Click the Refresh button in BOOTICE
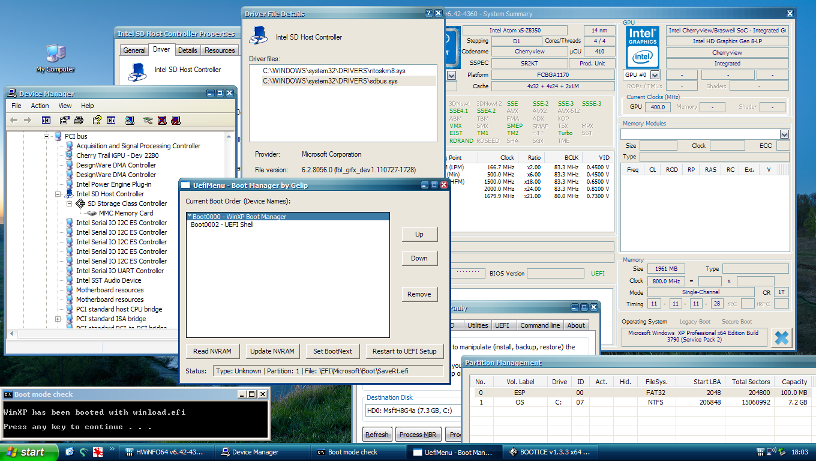Image resolution: width=816 pixels, height=461 pixels. (x=377, y=435)
